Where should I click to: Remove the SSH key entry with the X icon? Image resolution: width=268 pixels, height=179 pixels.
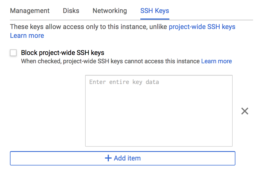click(x=245, y=111)
